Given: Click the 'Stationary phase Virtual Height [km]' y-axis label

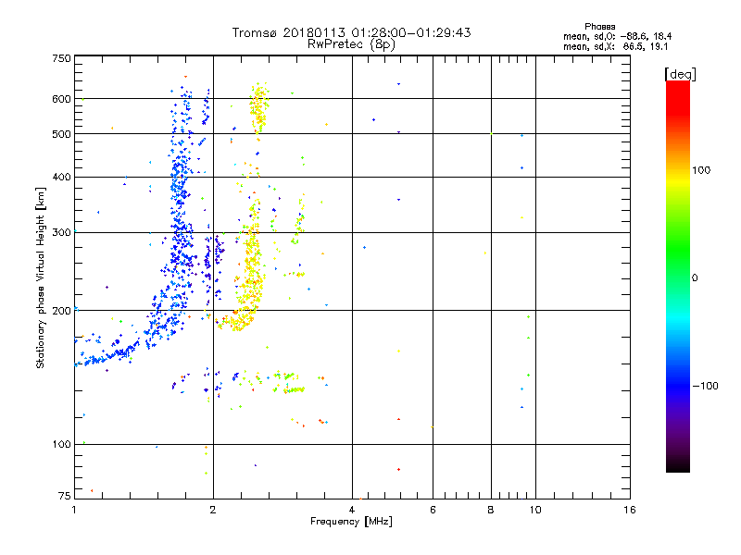Looking at the screenshot, I should coord(41,277).
